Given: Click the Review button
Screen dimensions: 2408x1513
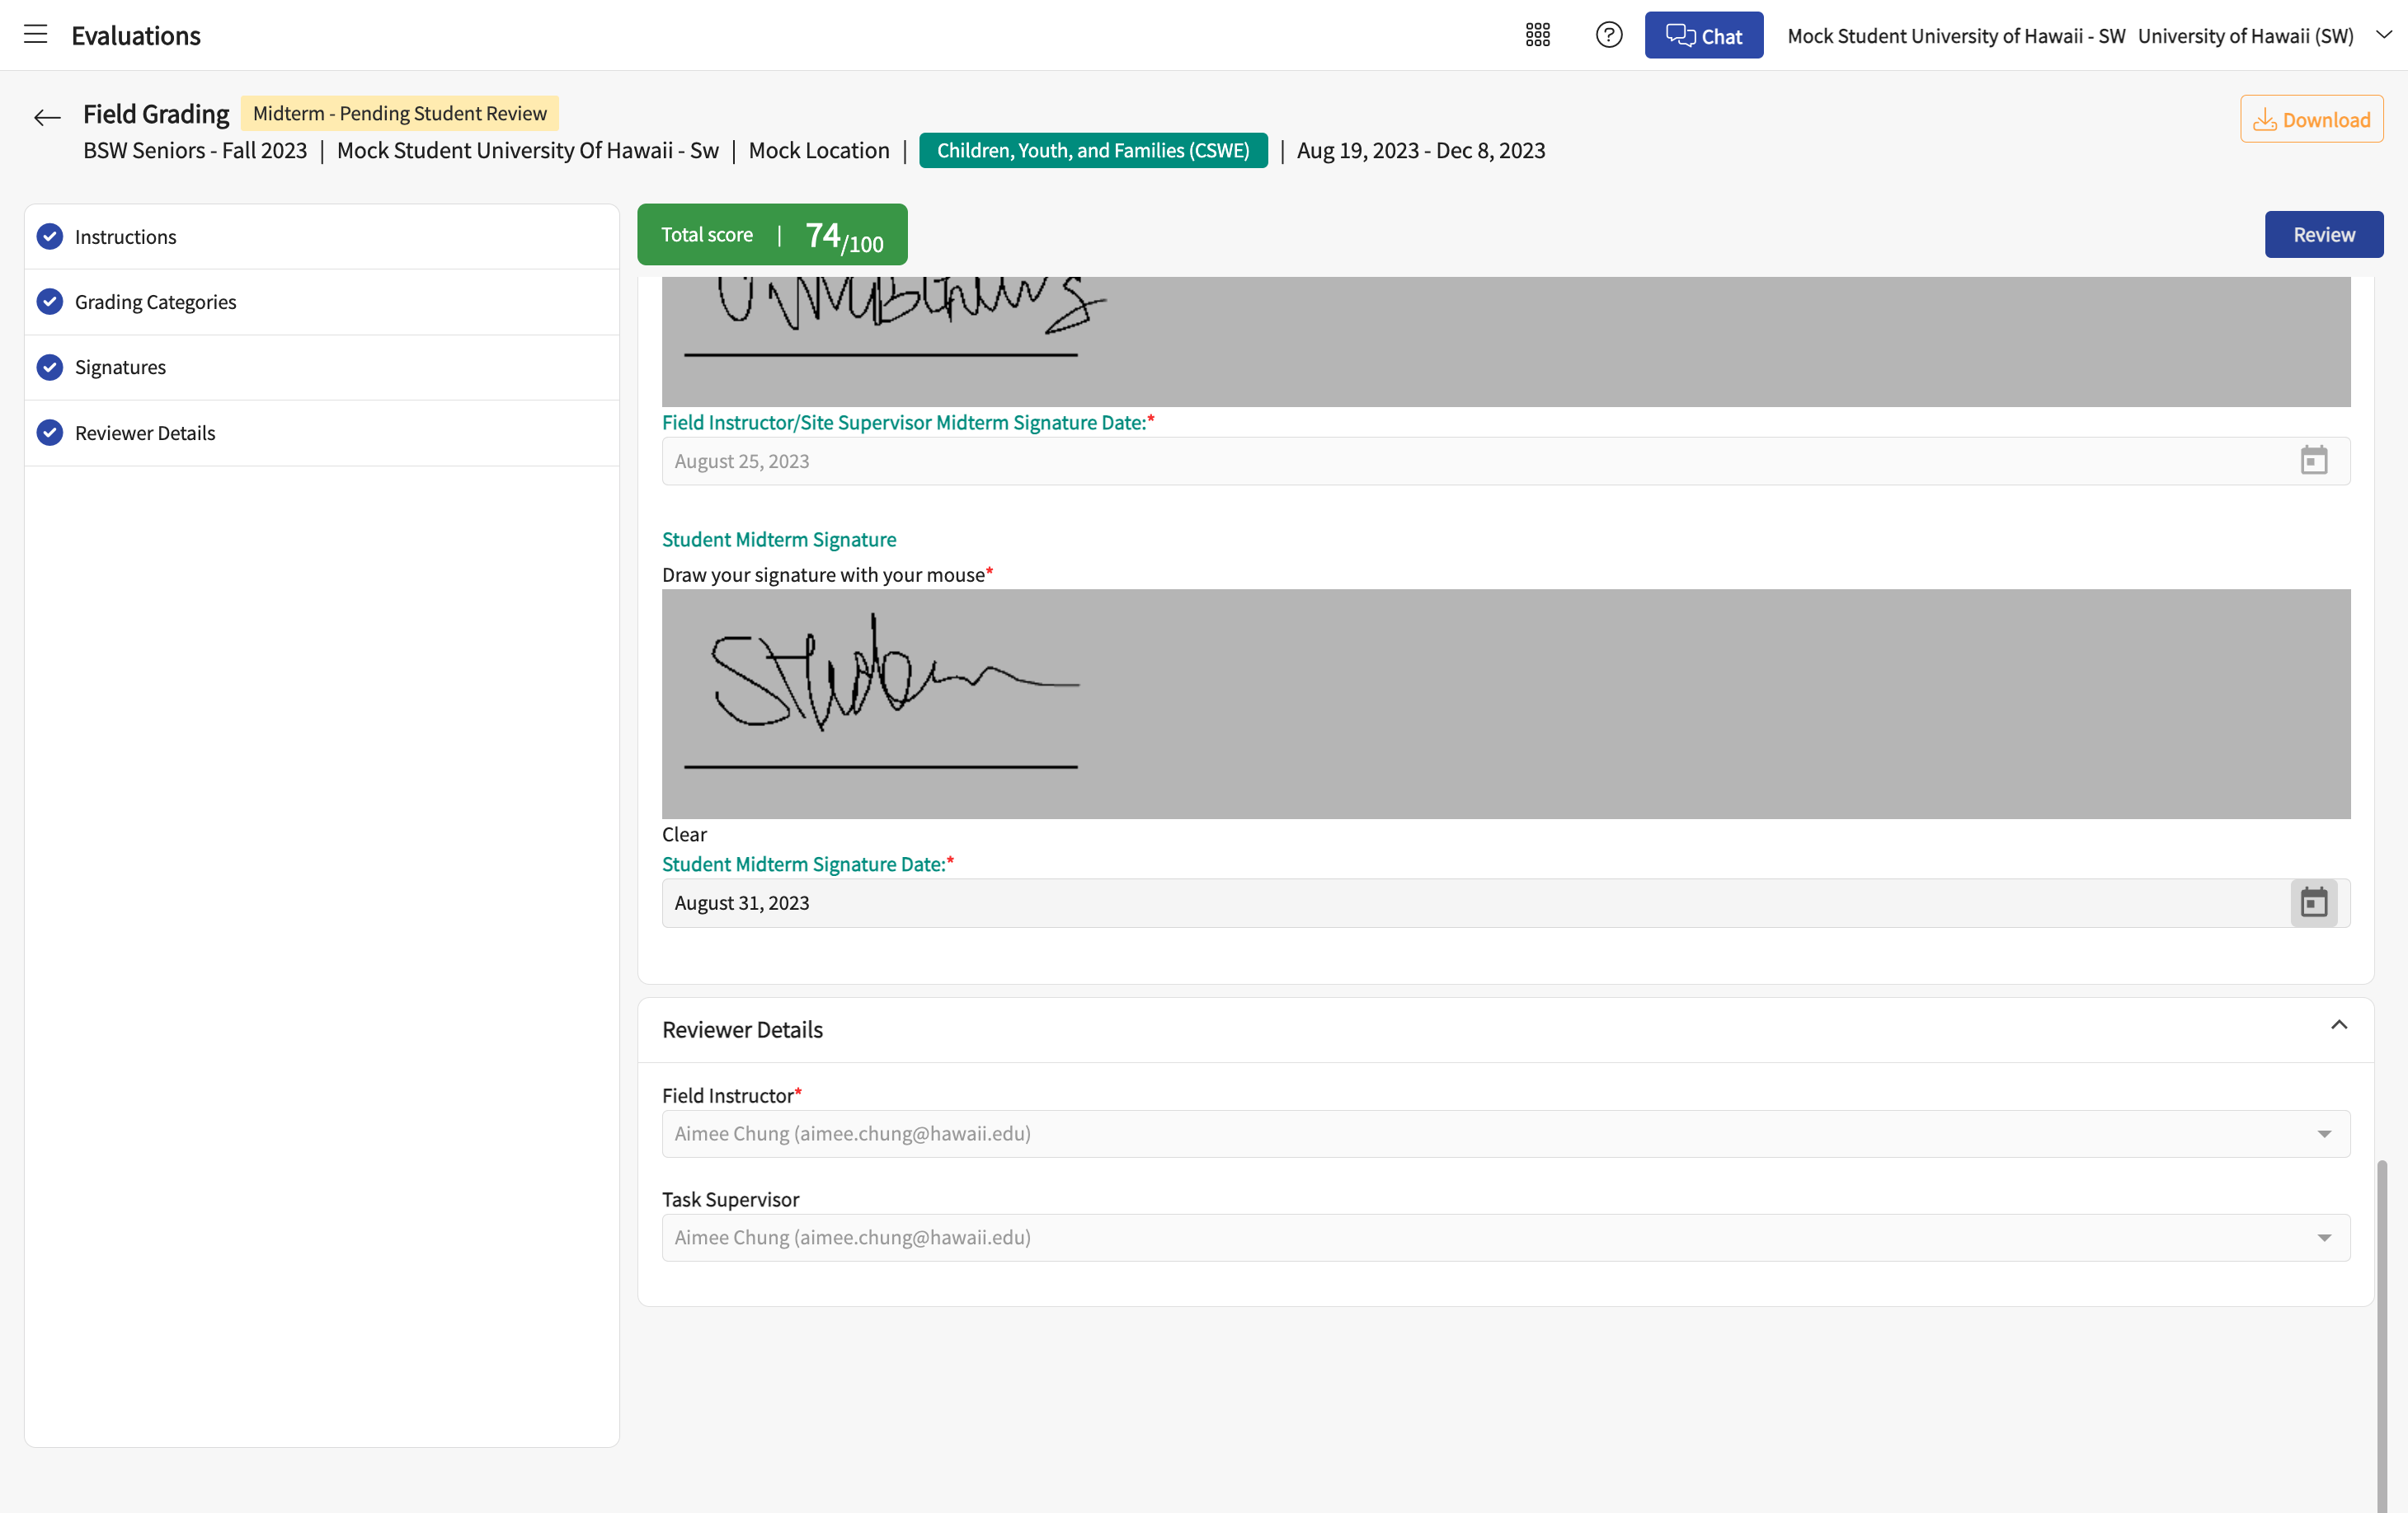Looking at the screenshot, I should pos(2323,234).
